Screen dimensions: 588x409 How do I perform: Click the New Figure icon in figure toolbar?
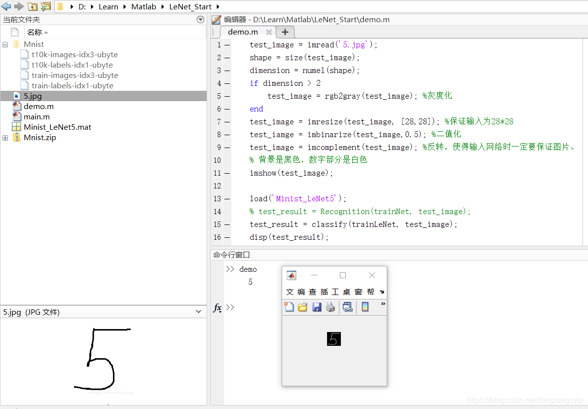coord(289,307)
